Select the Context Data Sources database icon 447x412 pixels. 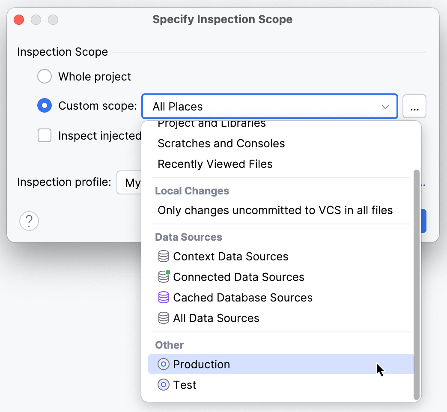tap(163, 256)
